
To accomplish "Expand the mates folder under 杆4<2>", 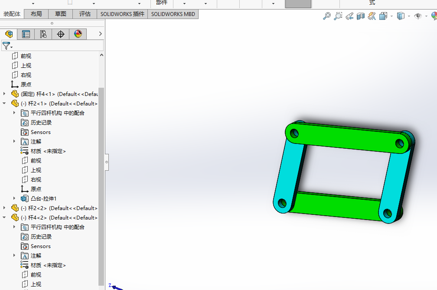I will pos(14,227).
